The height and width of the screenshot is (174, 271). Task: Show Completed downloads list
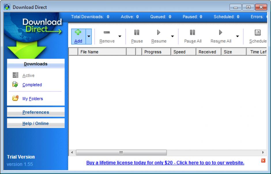click(x=32, y=85)
